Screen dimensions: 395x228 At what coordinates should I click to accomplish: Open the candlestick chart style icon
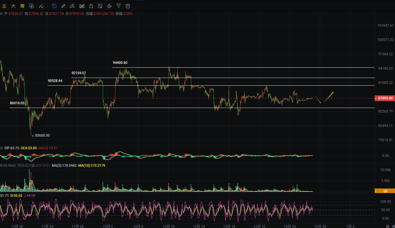(82, 6)
